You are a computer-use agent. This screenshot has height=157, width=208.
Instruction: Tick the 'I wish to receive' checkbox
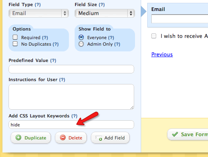(154, 36)
